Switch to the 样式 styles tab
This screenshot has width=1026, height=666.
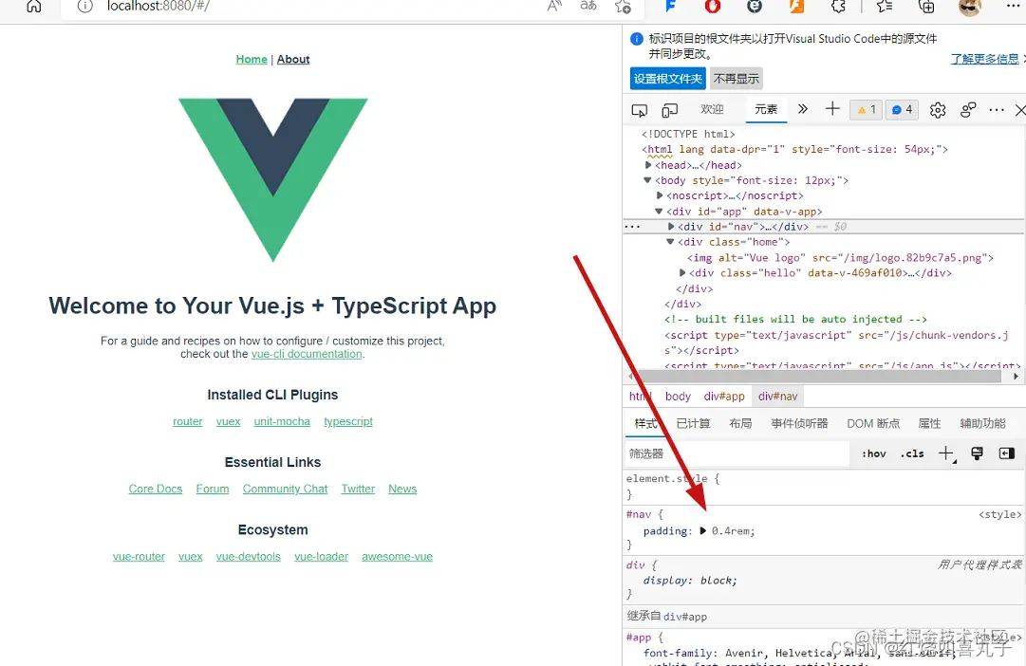tap(645, 423)
